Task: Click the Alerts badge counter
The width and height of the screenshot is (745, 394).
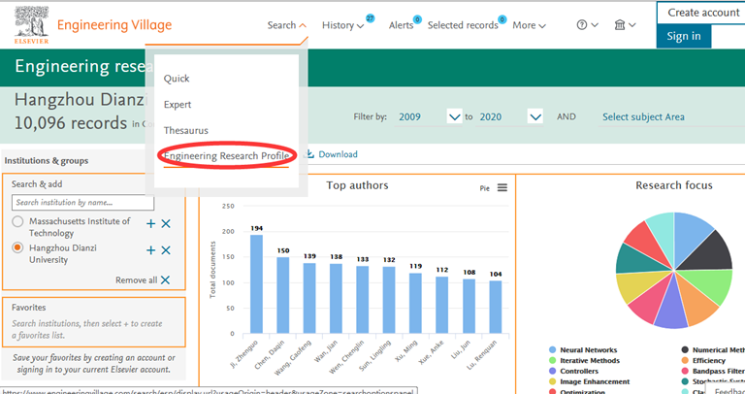Action: [x=417, y=19]
